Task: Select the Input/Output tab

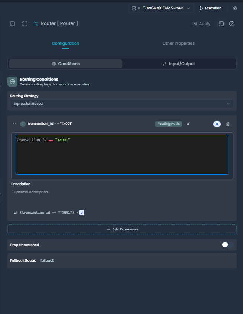Action: (179, 64)
